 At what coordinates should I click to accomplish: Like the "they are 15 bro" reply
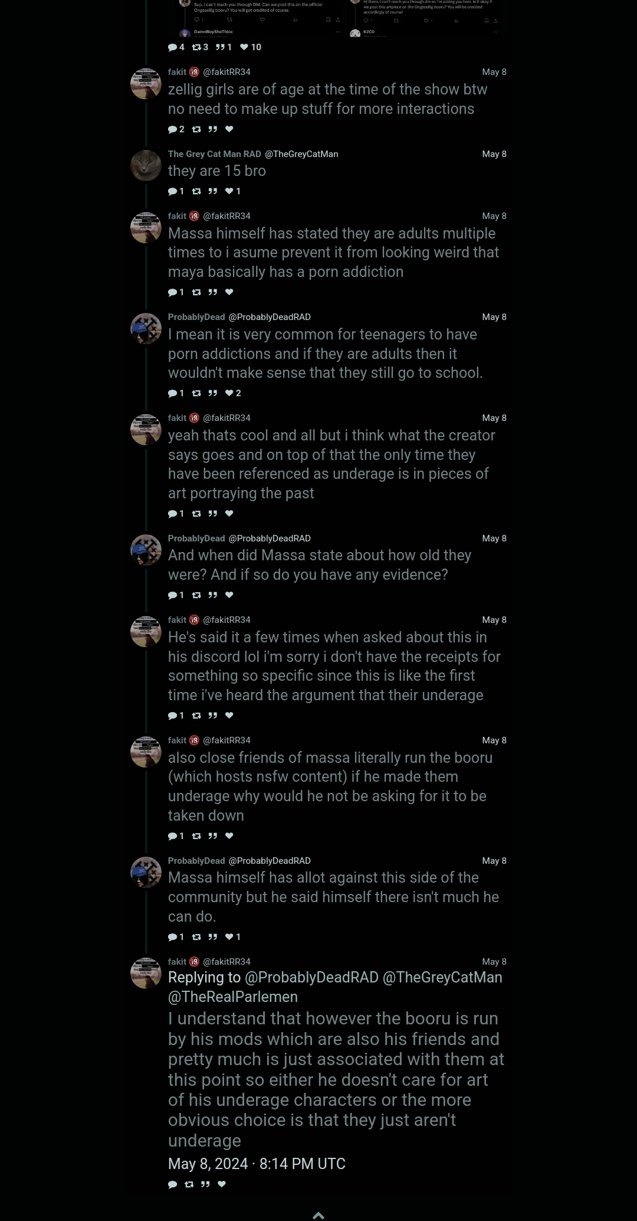tap(229, 191)
